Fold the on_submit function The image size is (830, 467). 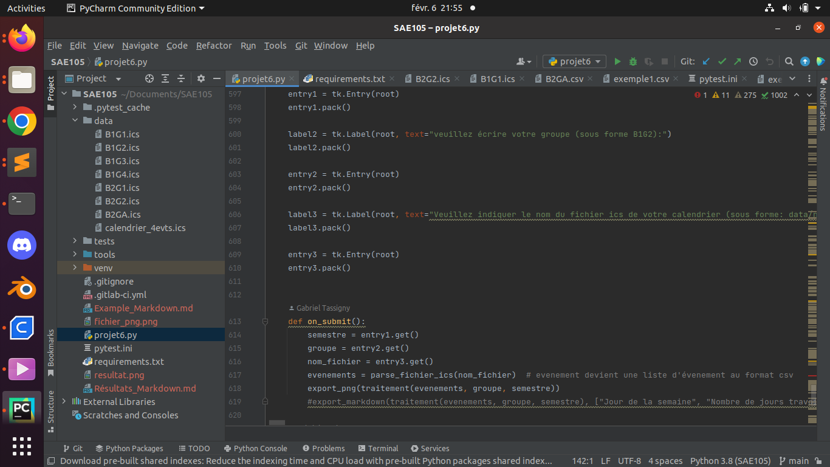click(x=266, y=322)
